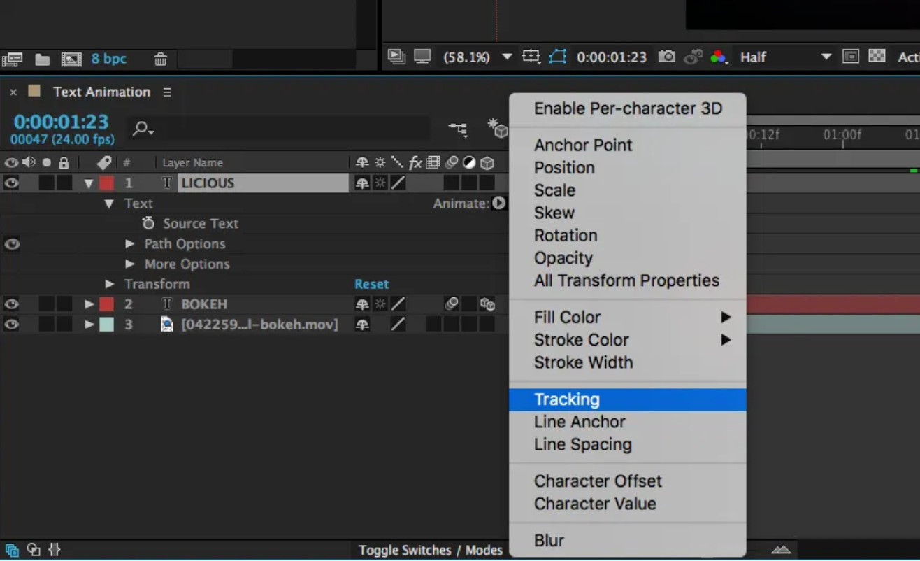The height and width of the screenshot is (561, 920).
Task: Click the 3D layer cube column icon
Action: tap(487, 162)
